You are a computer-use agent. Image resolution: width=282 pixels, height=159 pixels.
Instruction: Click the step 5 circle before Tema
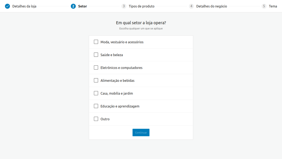click(264, 6)
